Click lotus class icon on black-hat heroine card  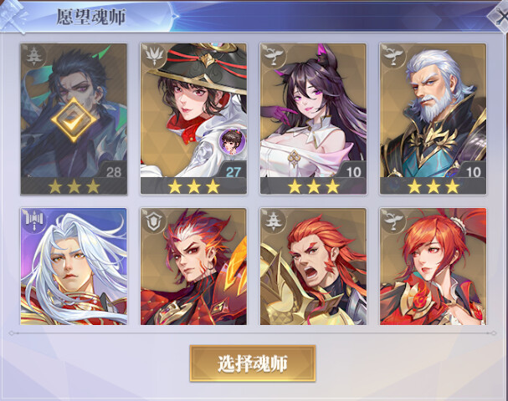[154, 56]
